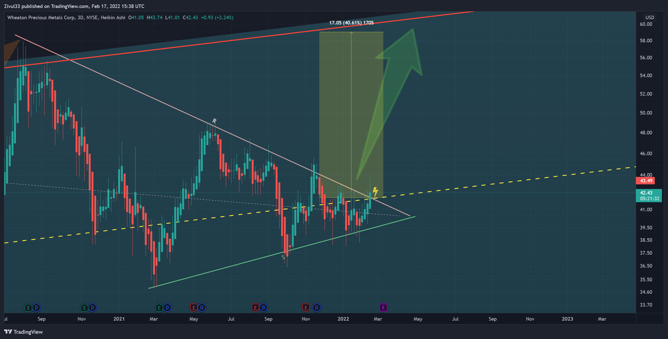Click the C42.43 close value in header
The image size is (668, 339).
(x=190, y=18)
